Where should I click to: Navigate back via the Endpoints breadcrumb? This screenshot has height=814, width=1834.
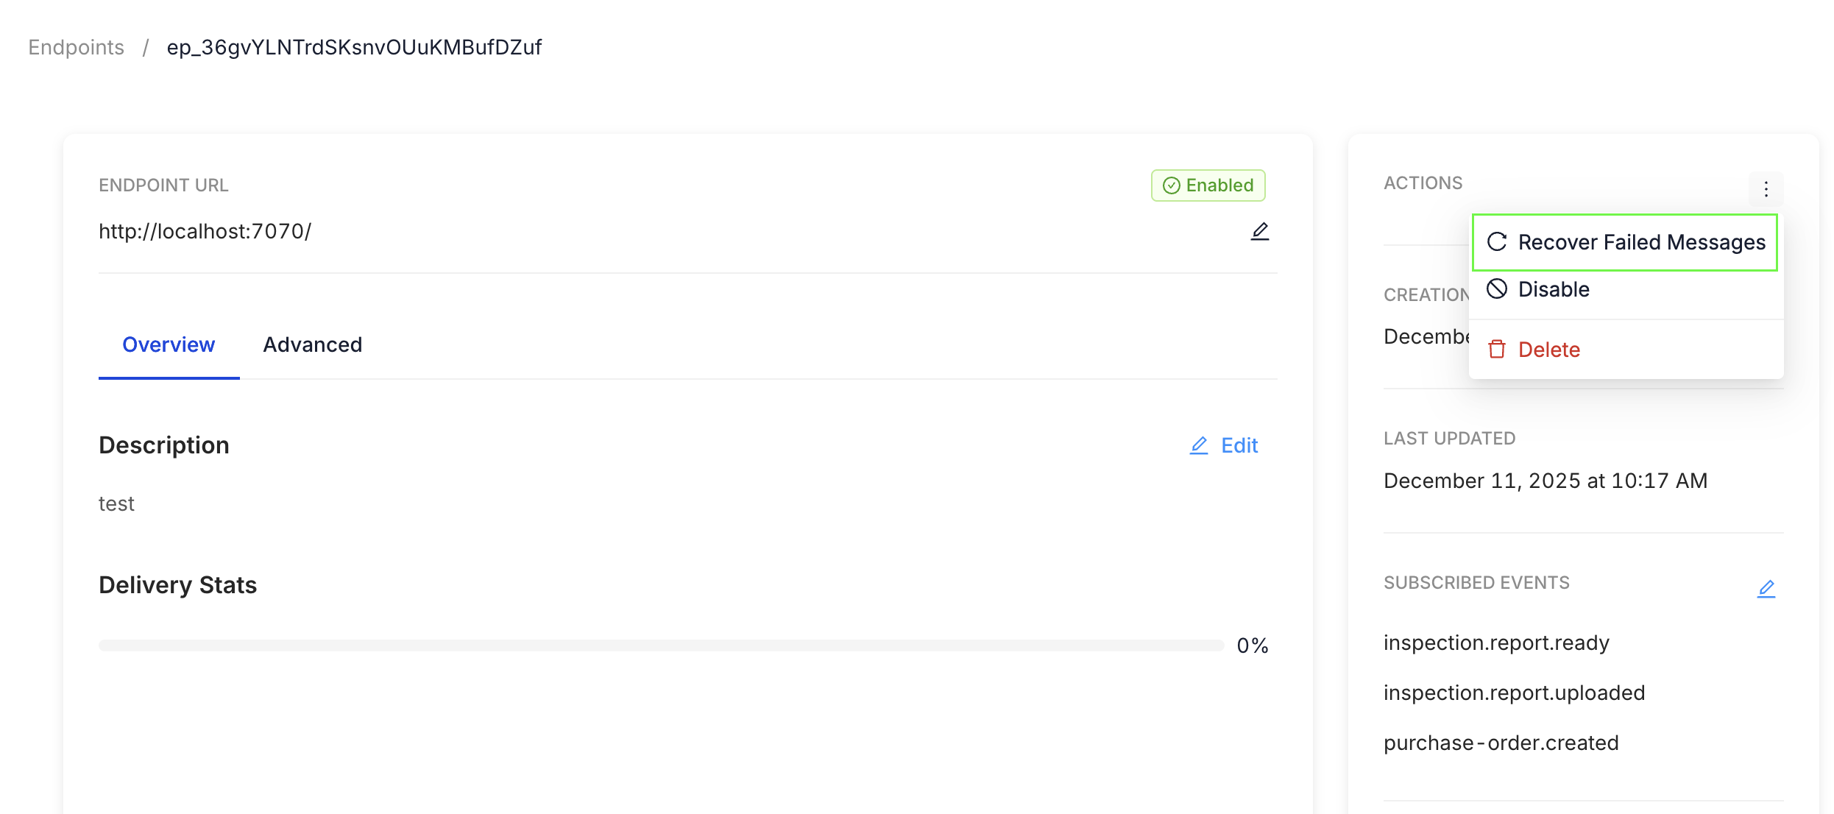click(x=75, y=46)
